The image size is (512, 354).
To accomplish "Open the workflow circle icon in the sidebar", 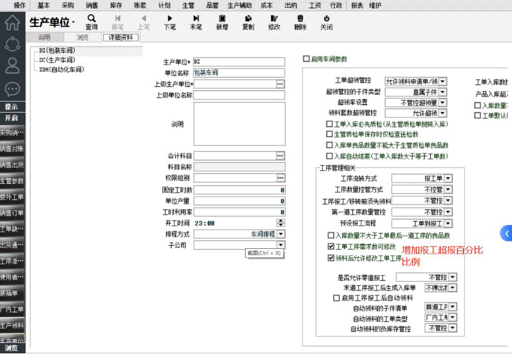I will tap(12, 44).
